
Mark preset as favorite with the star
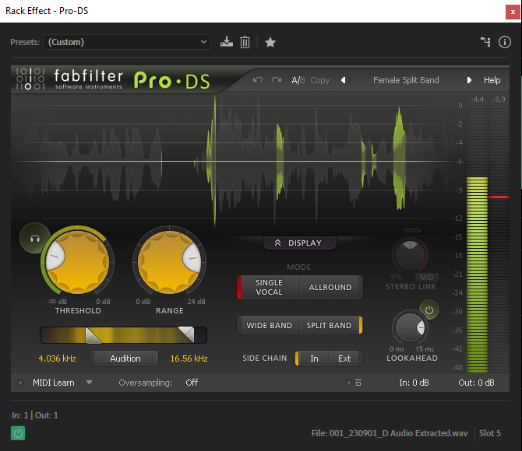pyautogui.click(x=270, y=42)
